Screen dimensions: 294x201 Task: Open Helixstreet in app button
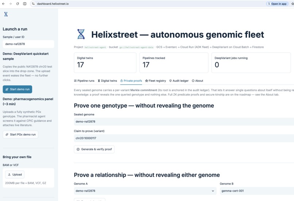coord(277,4)
